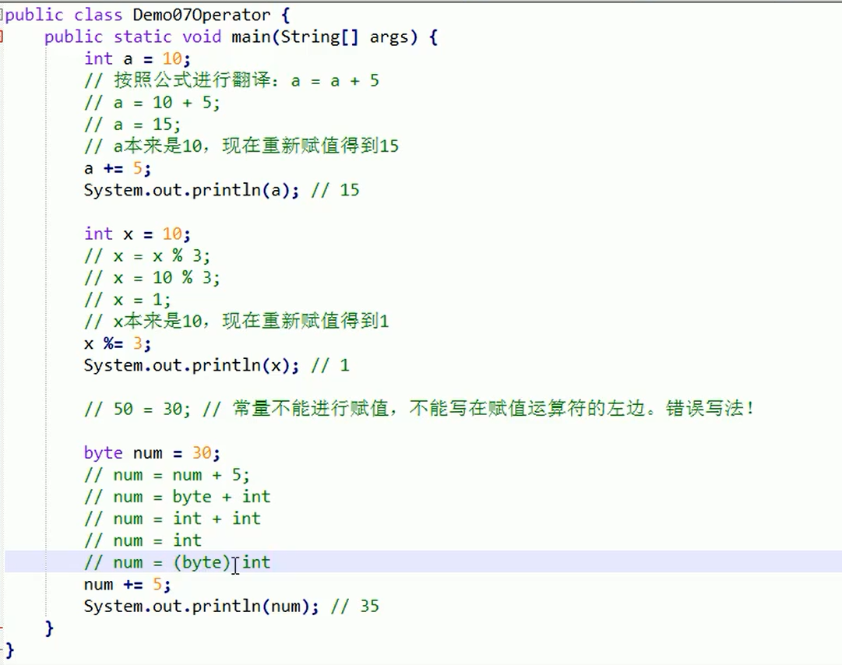Click the comment '// 50 = 30;'
The image size is (842, 665).
pos(137,409)
